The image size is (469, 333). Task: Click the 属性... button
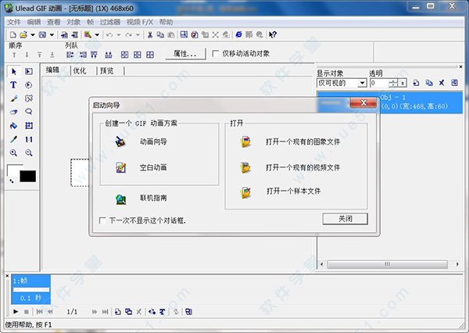coord(185,54)
